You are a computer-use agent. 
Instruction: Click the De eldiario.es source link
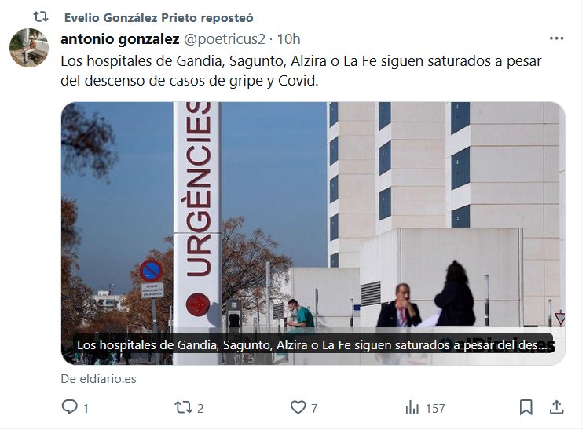click(x=99, y=379)
